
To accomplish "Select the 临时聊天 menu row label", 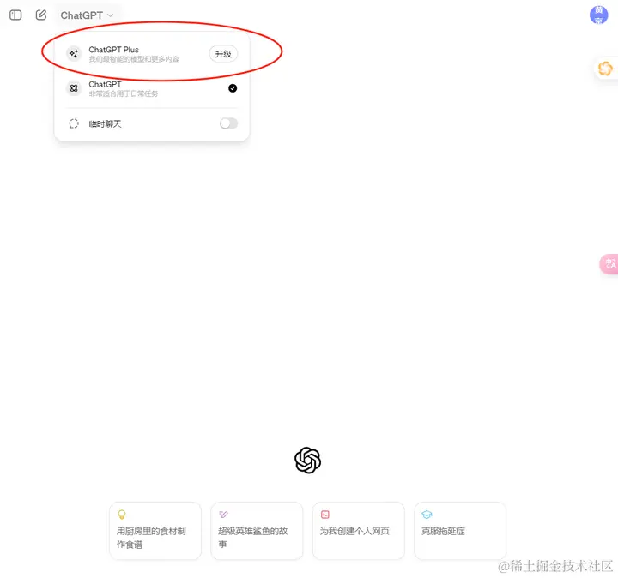I will click(x=105, y=124).
